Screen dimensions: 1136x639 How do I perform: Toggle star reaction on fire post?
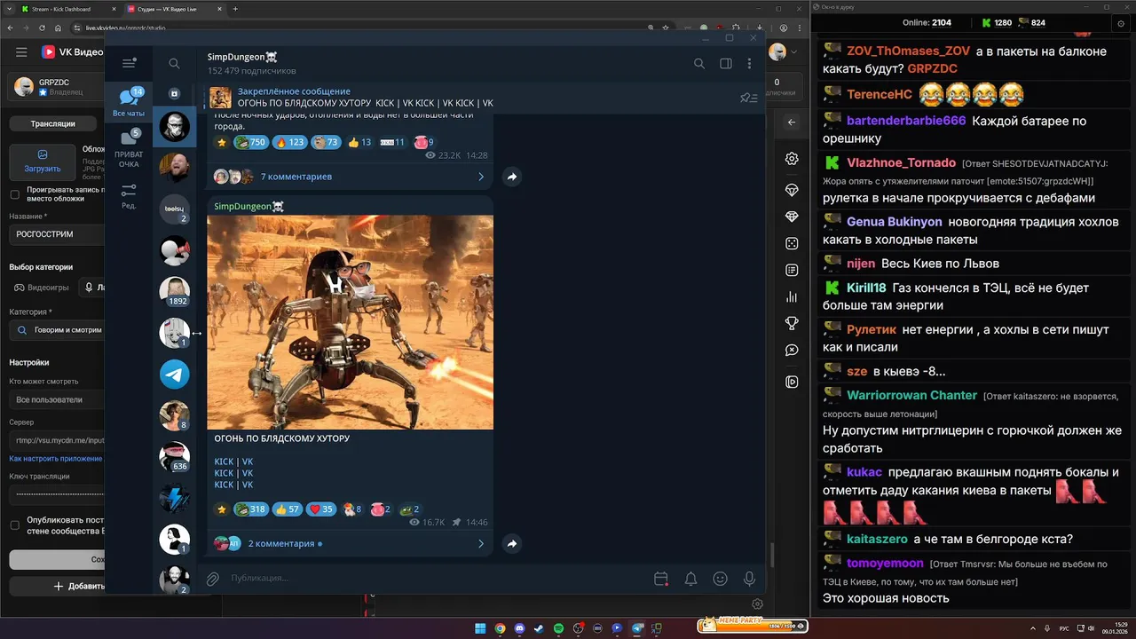tap(222, 509)
